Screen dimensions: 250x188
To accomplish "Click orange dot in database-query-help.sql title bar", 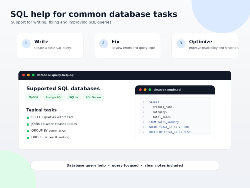I will click(x=28, y=75).
